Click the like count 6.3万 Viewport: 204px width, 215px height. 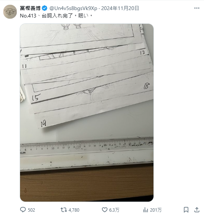[x=114, y=210]
